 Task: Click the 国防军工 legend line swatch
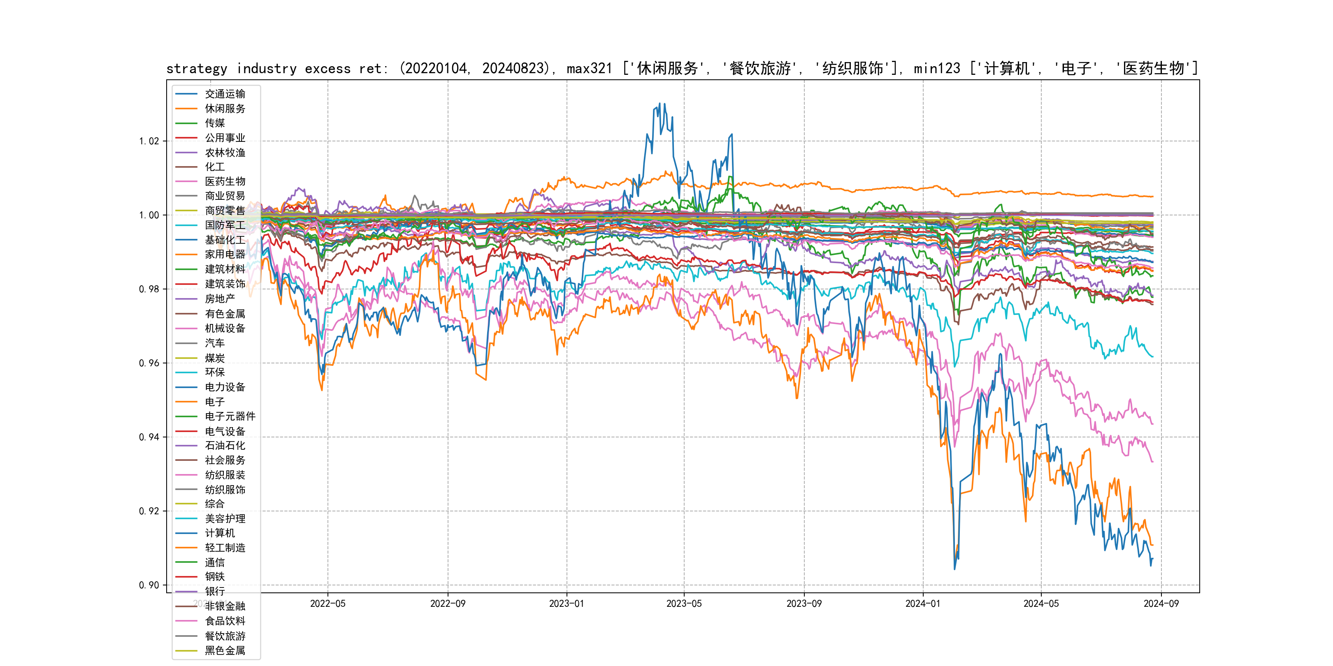[186, 225]
